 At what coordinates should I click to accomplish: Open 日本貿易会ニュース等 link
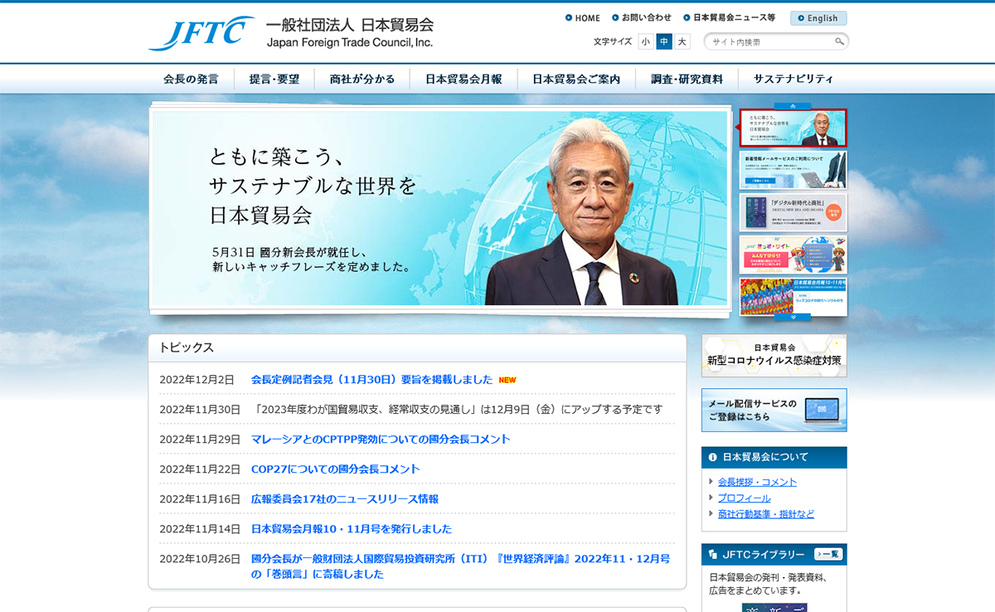pyautogui.click(x=730, y=17)
